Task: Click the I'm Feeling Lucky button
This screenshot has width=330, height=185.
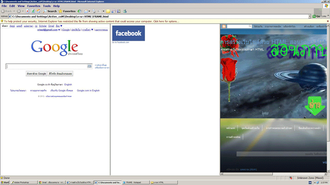Action: (60, 74)
